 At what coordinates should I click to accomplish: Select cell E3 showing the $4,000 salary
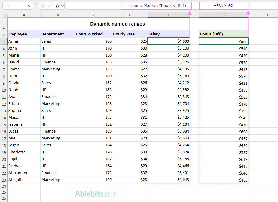pos(169,41)
